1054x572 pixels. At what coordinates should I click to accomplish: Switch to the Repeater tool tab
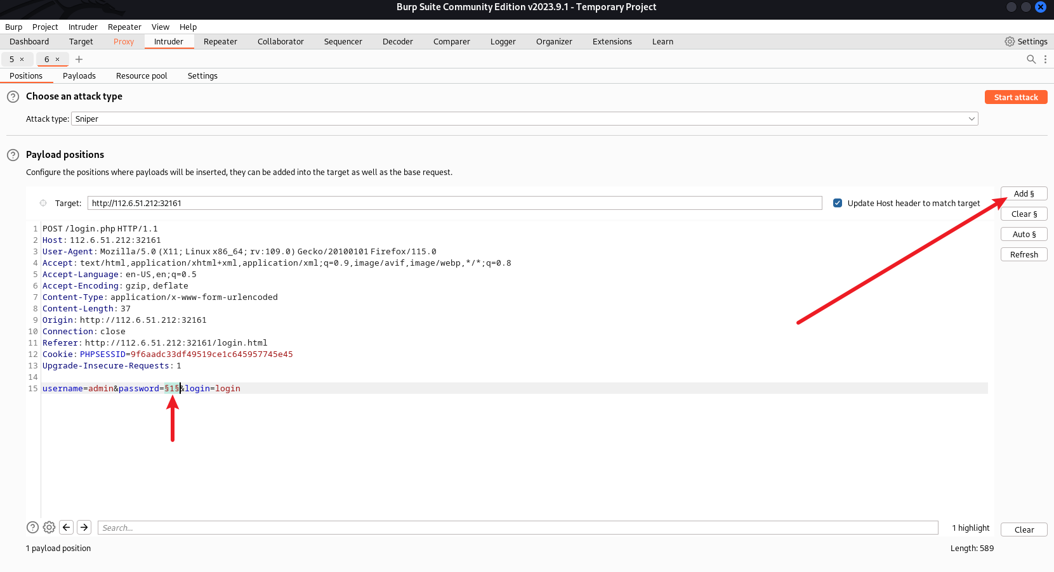coord(220,41)
